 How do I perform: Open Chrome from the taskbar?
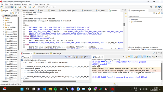(x=95, y=89)
